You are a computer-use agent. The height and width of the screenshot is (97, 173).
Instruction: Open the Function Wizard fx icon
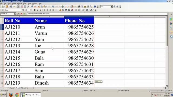tap(18, 14)
